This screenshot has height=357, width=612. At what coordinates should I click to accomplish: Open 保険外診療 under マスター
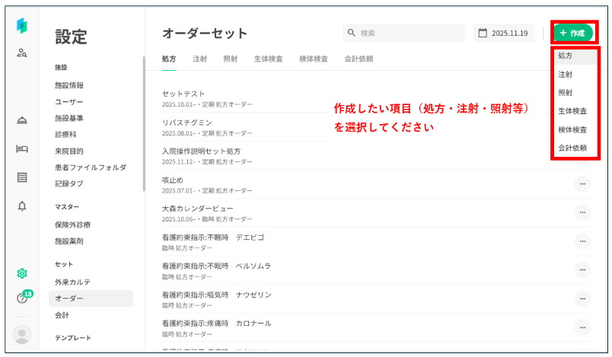tap(72, 225)
